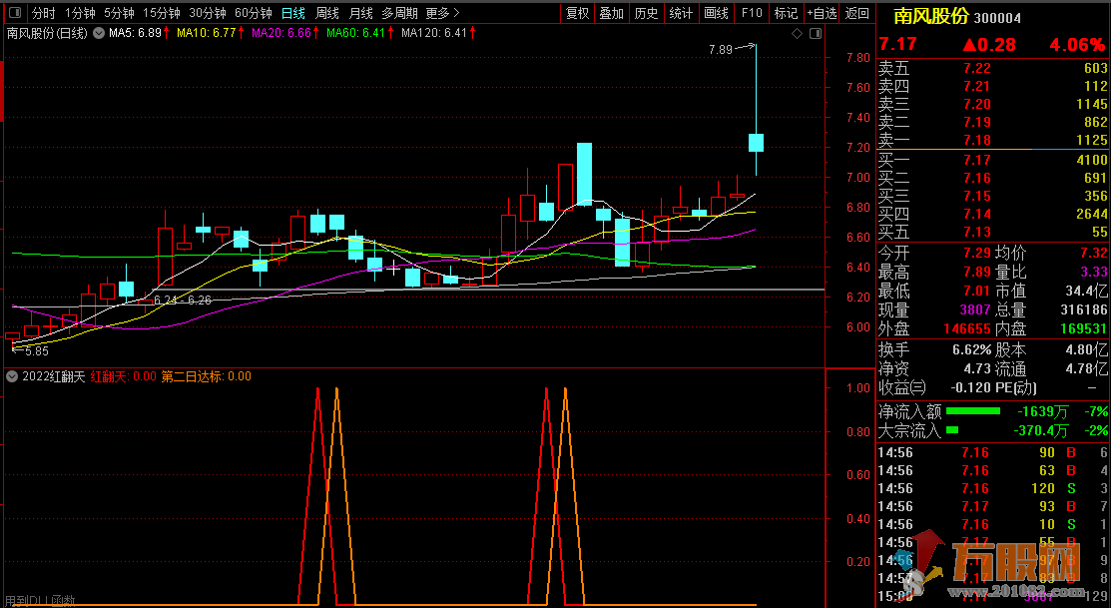Click the 2022红翻天 indicator name
Image resolution: width=1111 pixels, height=608 pixels.
tap(54, 376)
